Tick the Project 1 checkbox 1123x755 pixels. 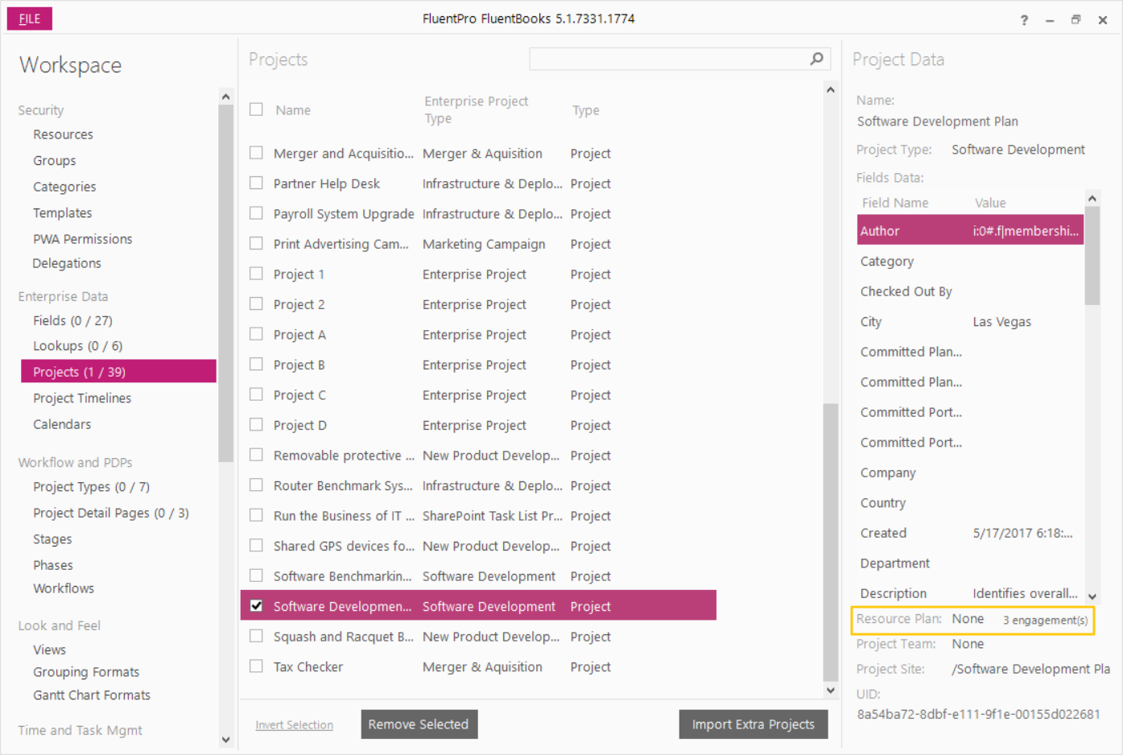[256, 274]
